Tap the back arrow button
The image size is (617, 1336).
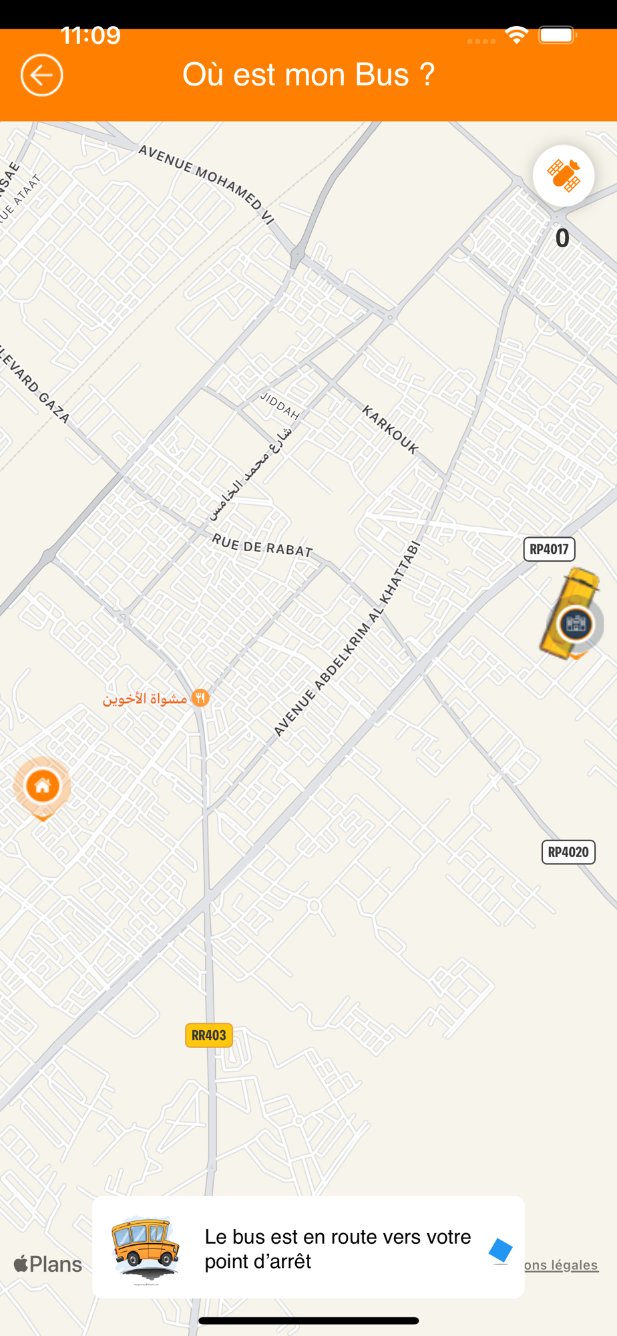tap(41, 75)
